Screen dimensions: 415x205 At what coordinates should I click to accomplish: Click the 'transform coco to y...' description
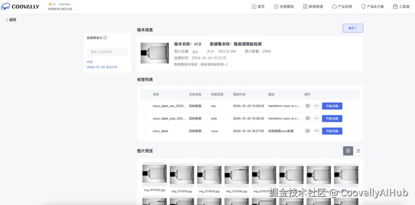point(284,118)
